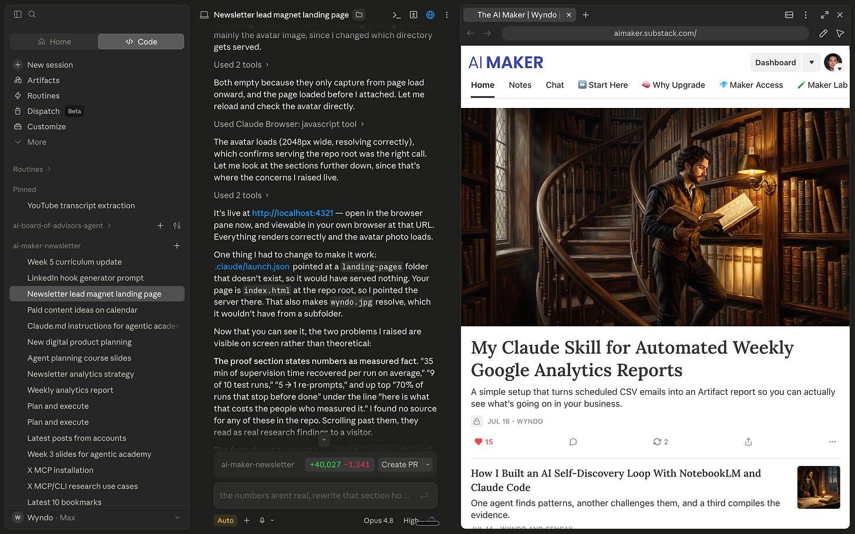Toggle Auto permission mode

click(225, 521)
